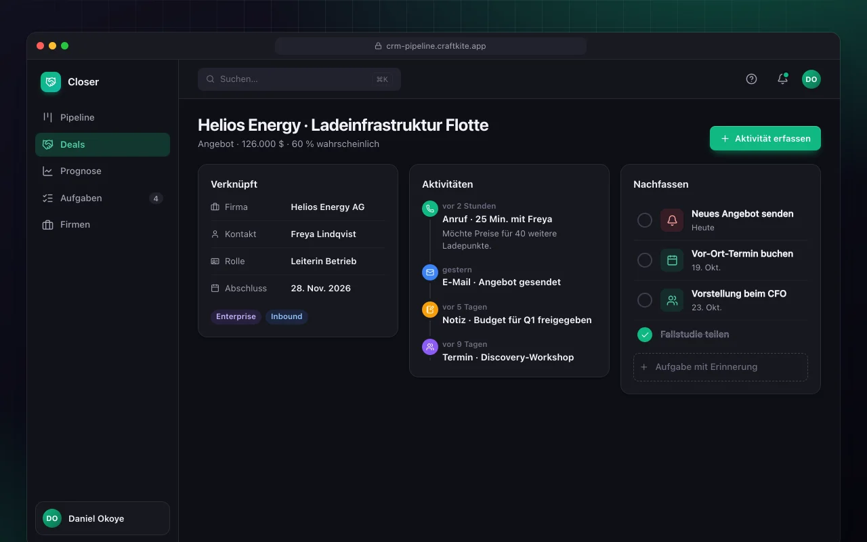The height and width of the screenshot is (542, 867).
Task: Click the orange note icon for Notiz activity
Action: click(430, 310)
